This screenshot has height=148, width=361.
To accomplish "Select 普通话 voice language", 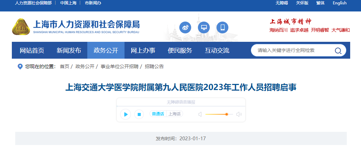I will pyautogui.click(x=158, y=114).
